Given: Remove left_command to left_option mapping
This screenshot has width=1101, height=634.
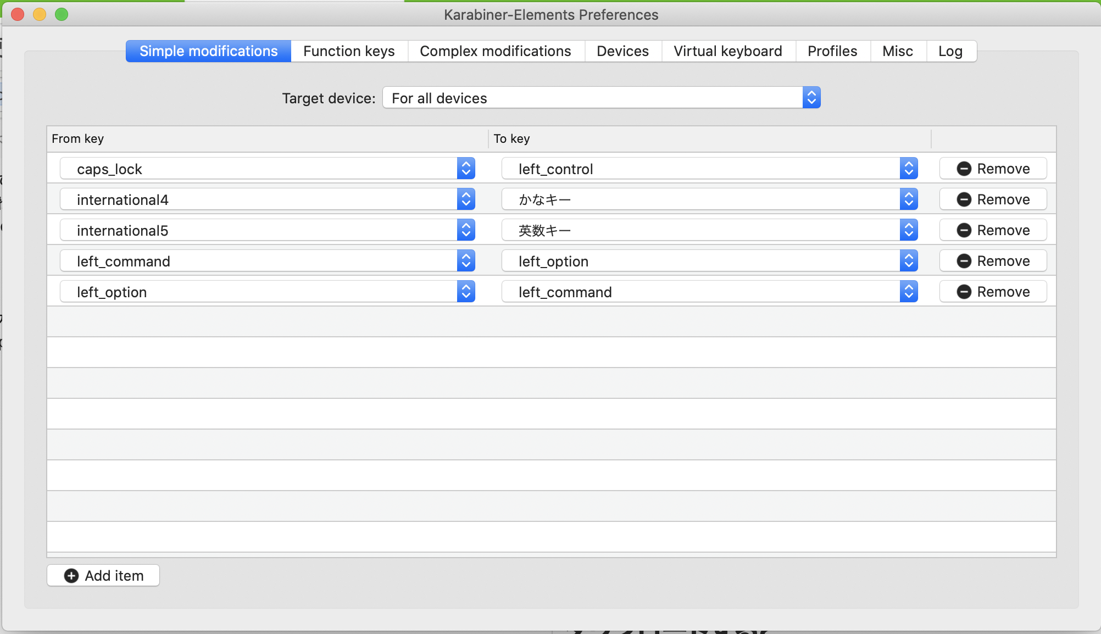Looking at the screenshot, I should click(x=993, y=261).
